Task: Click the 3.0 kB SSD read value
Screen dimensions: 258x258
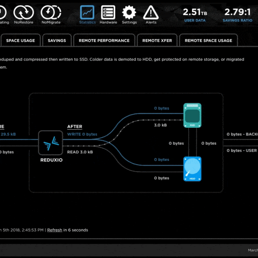Action: [x=161, y=125]
